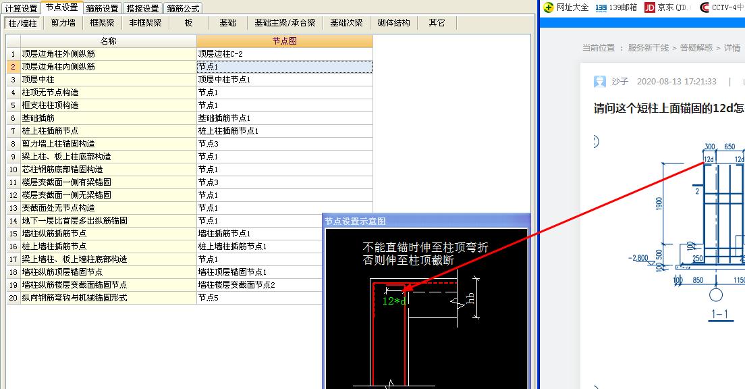Image resolution: width=745 pixels, height=389 pixels.
Task: Open the 箍筋公式 tab
Action: [183, 8]
